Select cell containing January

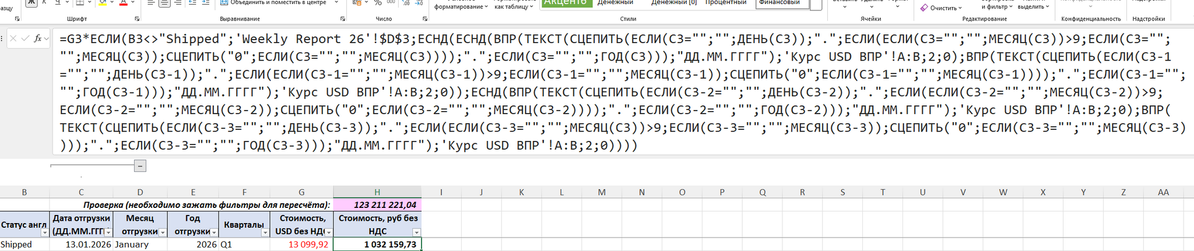click(140, 245)
